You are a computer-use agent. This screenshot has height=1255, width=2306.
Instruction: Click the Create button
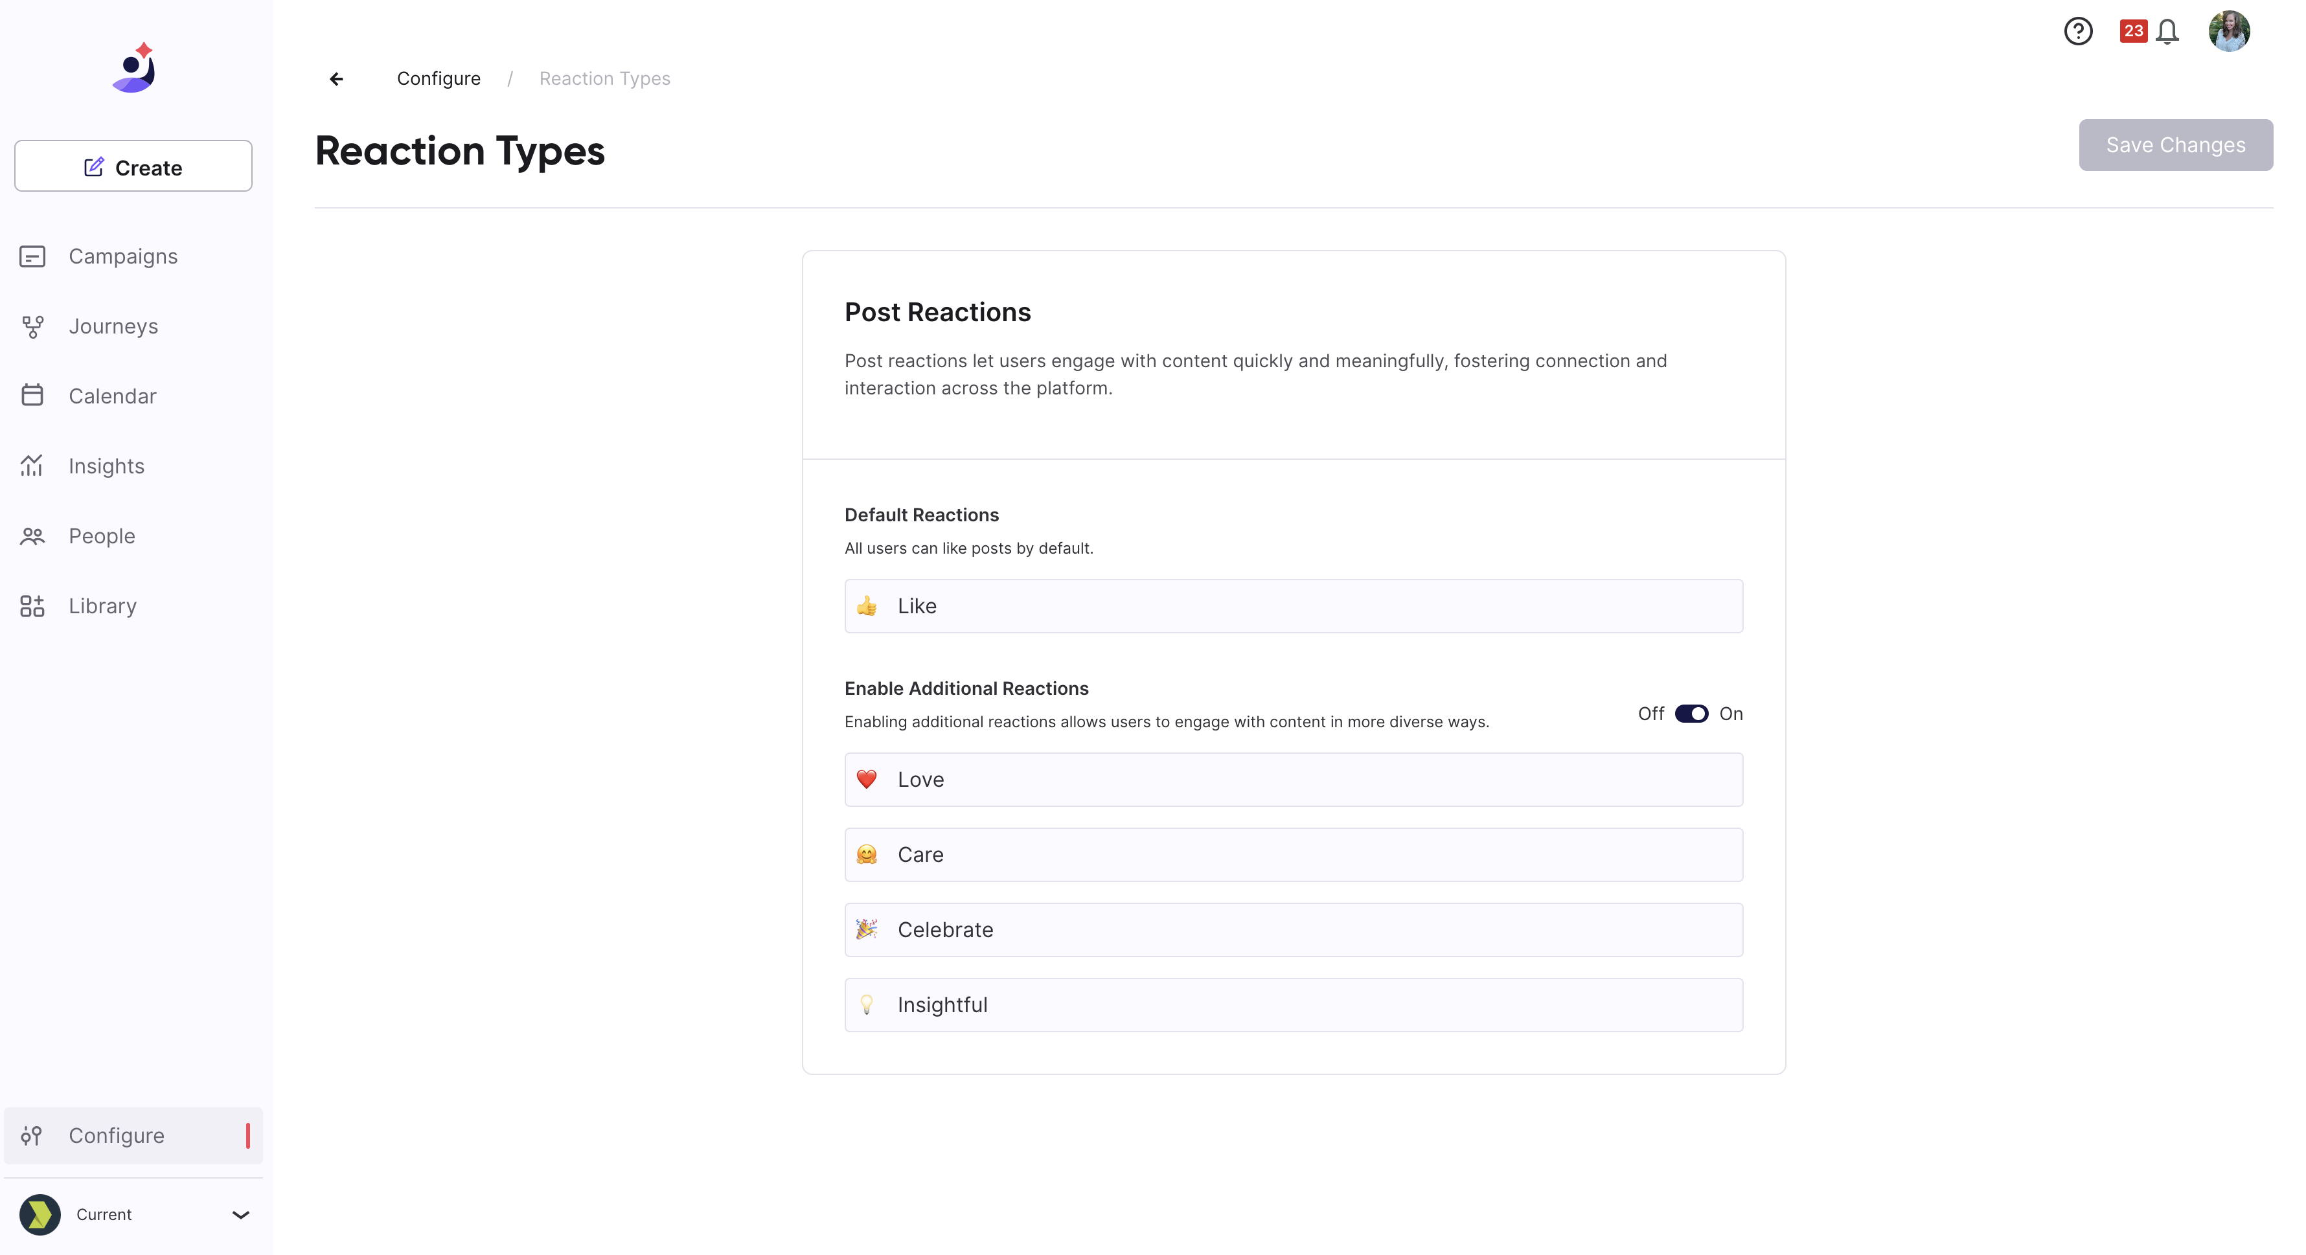point(133,166)
